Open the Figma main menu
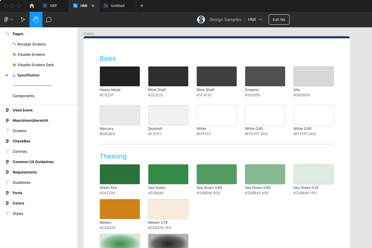 tap(8, 20)
